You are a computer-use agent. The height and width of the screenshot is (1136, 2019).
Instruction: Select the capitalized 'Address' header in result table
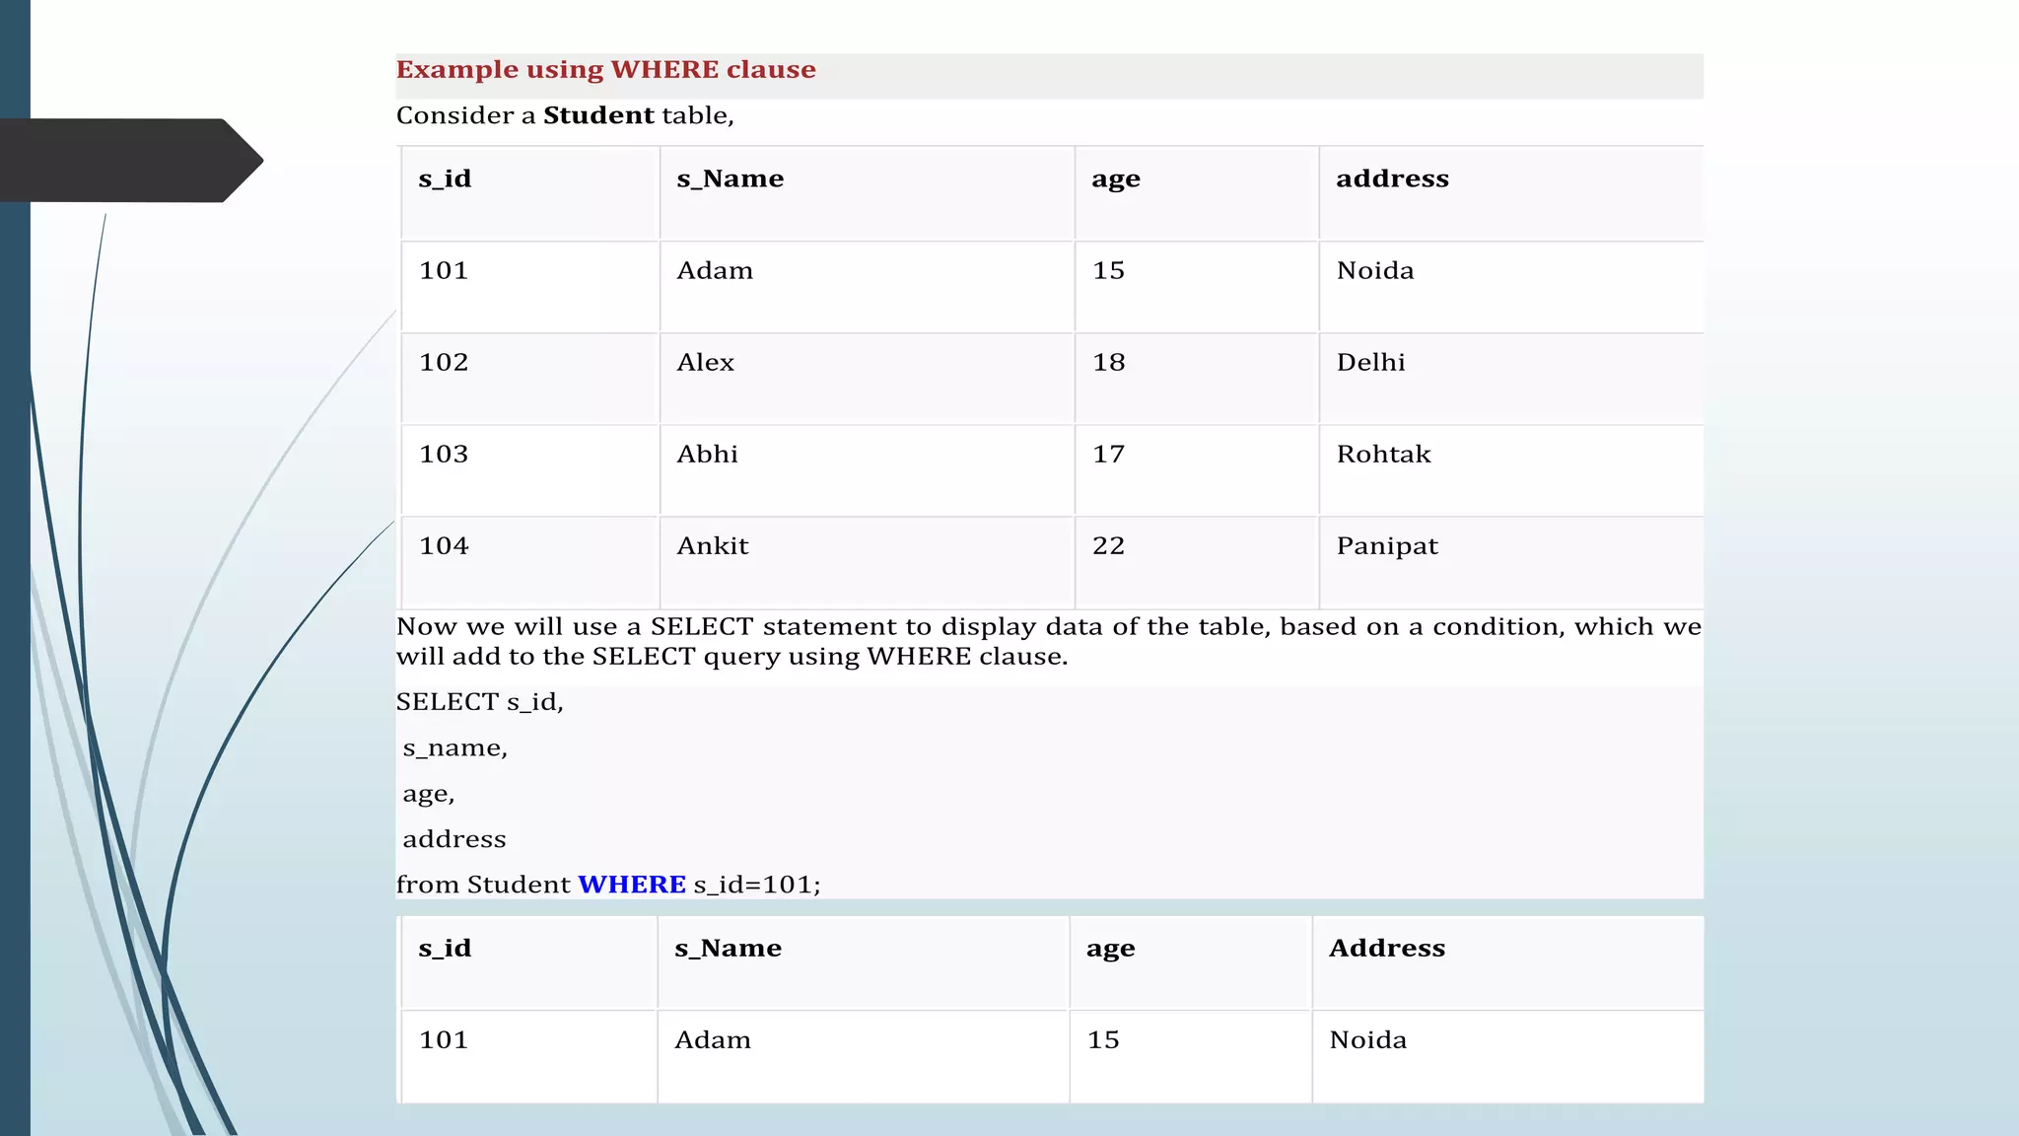(1387, 948)
